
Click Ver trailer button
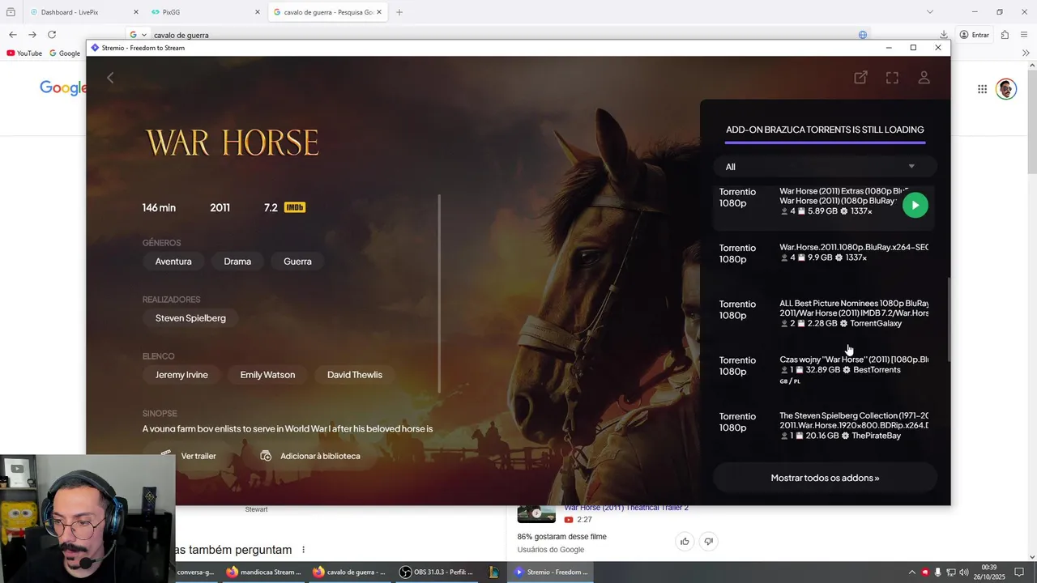click(188, 456)
